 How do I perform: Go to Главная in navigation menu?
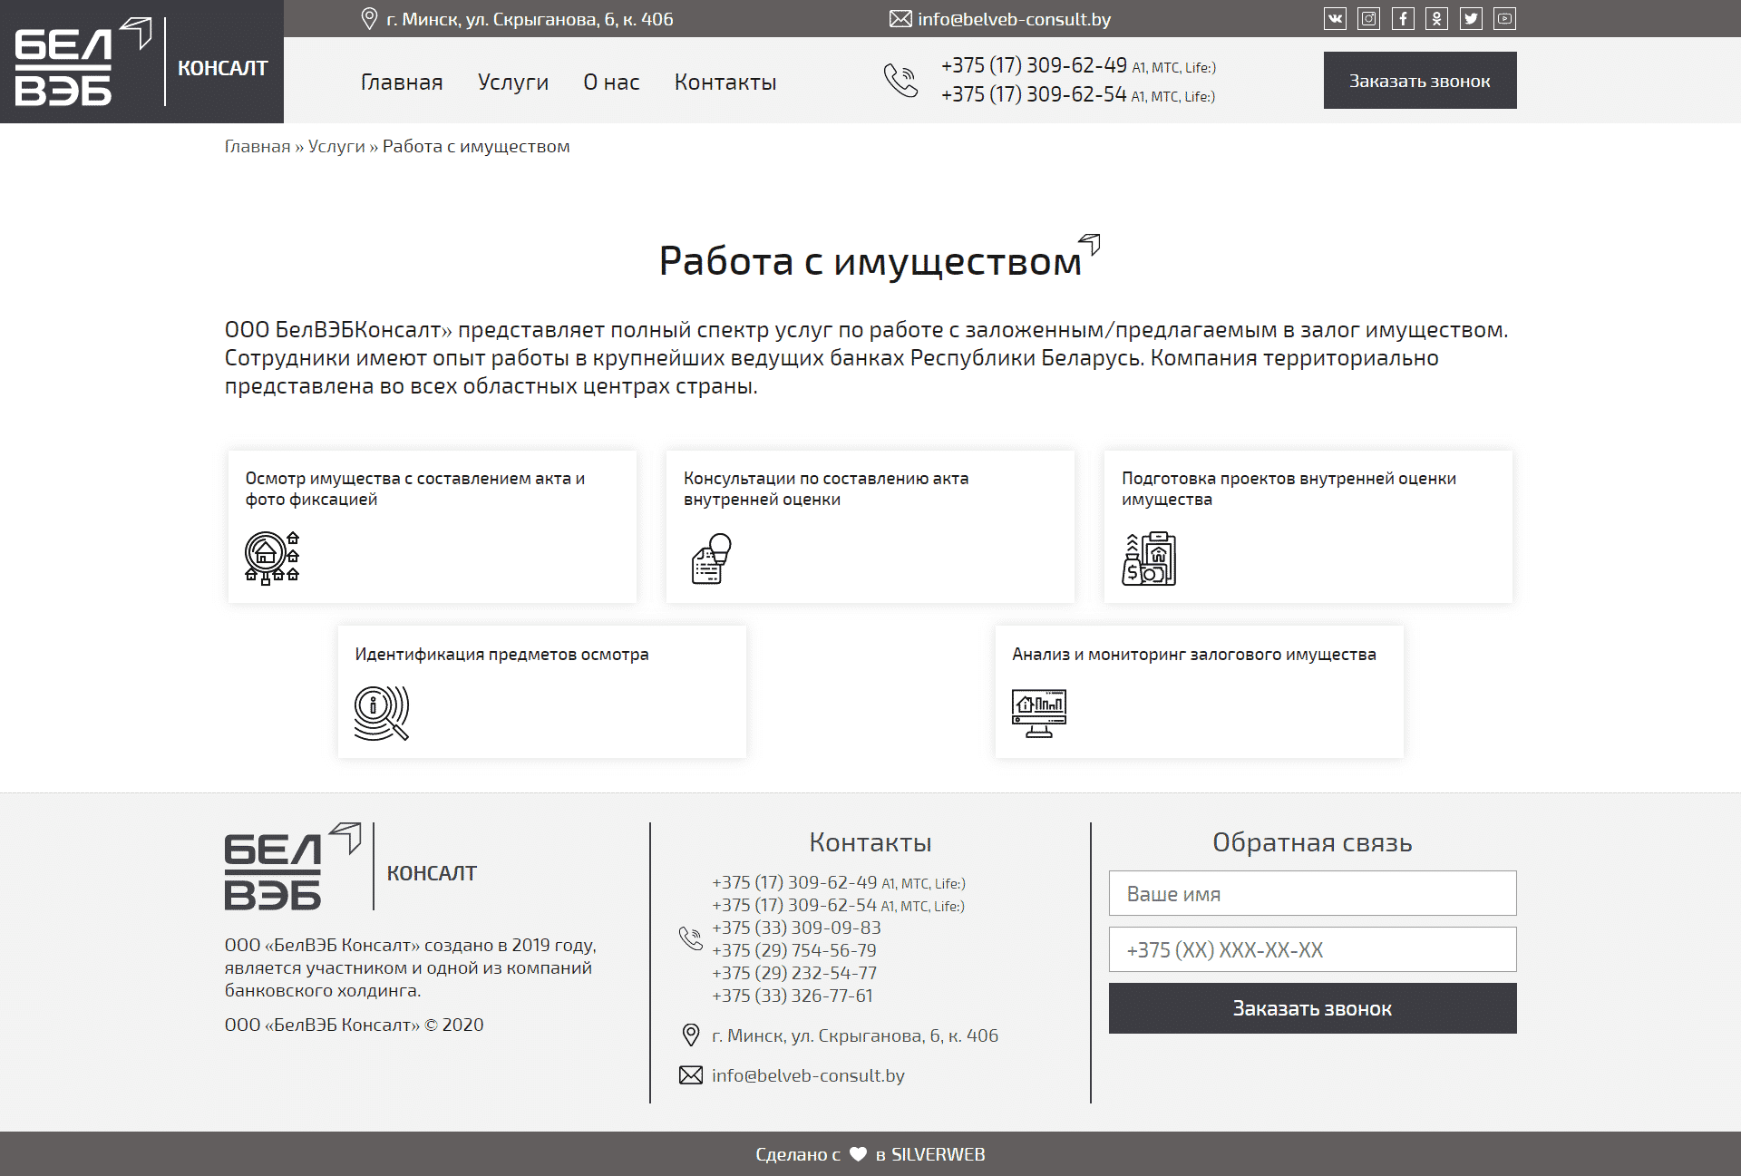tap(402, 82)
